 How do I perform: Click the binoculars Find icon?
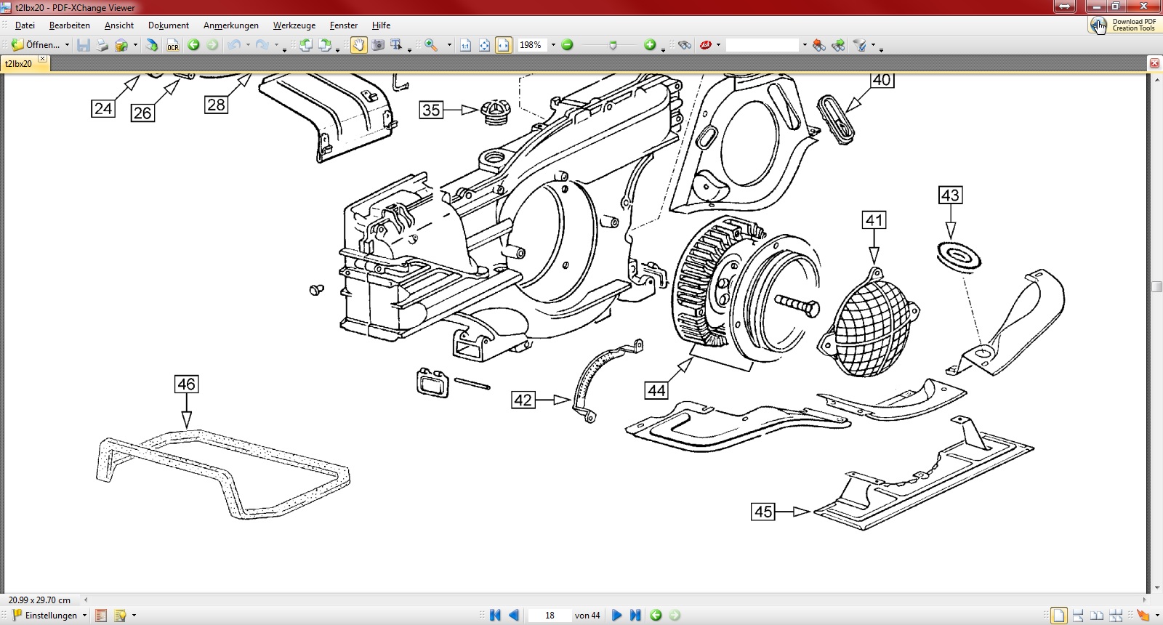pos(684,45)
